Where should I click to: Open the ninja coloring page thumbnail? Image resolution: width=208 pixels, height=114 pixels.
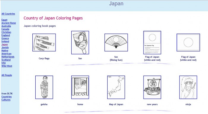coord(188,87)
